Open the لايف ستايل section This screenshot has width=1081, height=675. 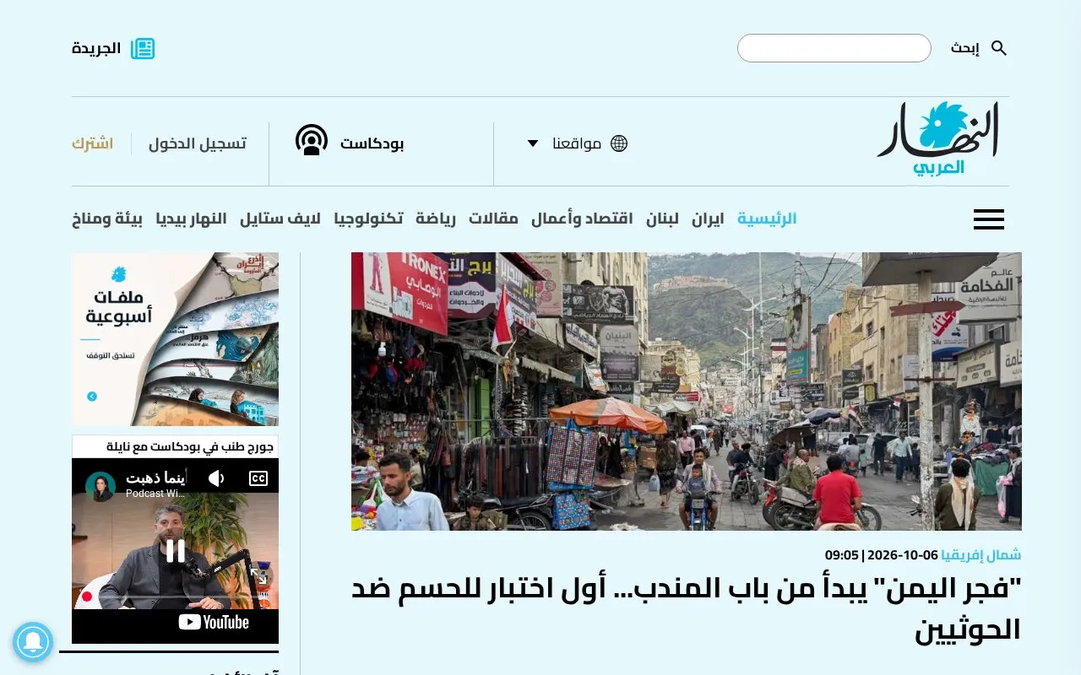(280, 219)
